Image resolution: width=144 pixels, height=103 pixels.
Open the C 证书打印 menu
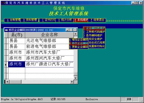pyautogui.click(x=48, y=20)
